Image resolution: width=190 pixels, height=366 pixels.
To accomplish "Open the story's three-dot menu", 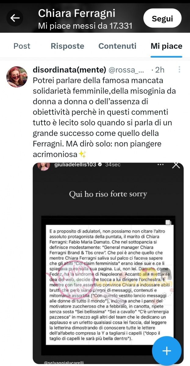I will (160, 164).
